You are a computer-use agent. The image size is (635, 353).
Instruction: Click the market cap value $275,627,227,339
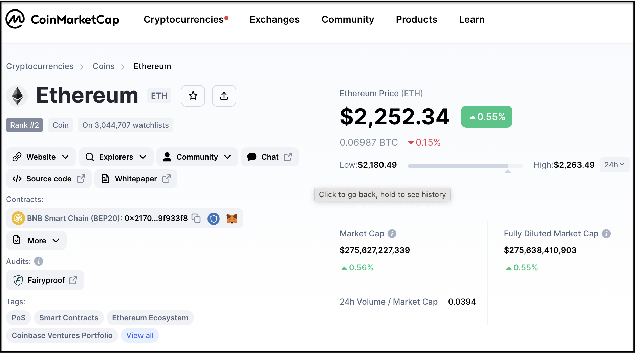375,250
